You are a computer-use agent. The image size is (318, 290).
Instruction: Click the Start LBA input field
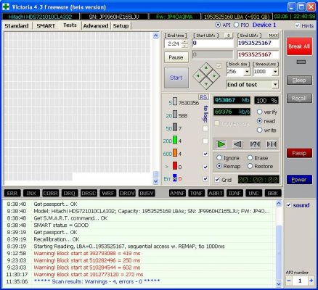click(x=213, y=43)
